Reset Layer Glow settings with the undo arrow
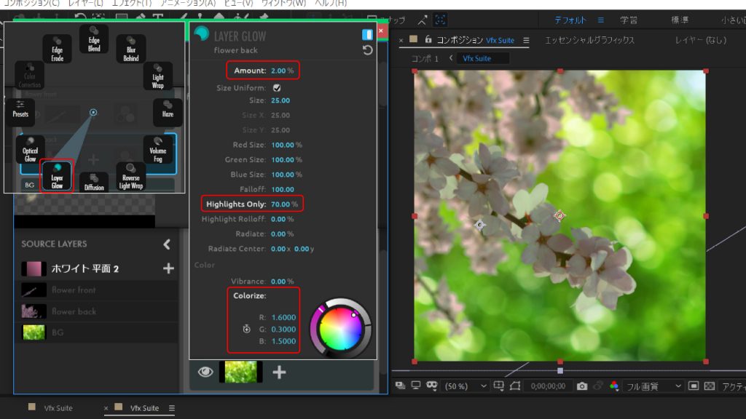 click(367, 50)
